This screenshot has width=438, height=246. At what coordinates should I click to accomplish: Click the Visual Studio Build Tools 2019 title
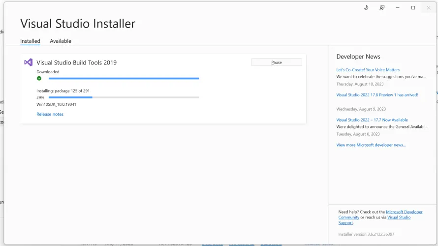coord(76,62)
